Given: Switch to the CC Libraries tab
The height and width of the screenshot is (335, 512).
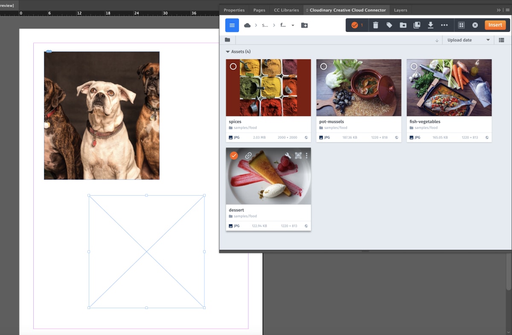Looking at the screenshot, I should click(286, 10).
